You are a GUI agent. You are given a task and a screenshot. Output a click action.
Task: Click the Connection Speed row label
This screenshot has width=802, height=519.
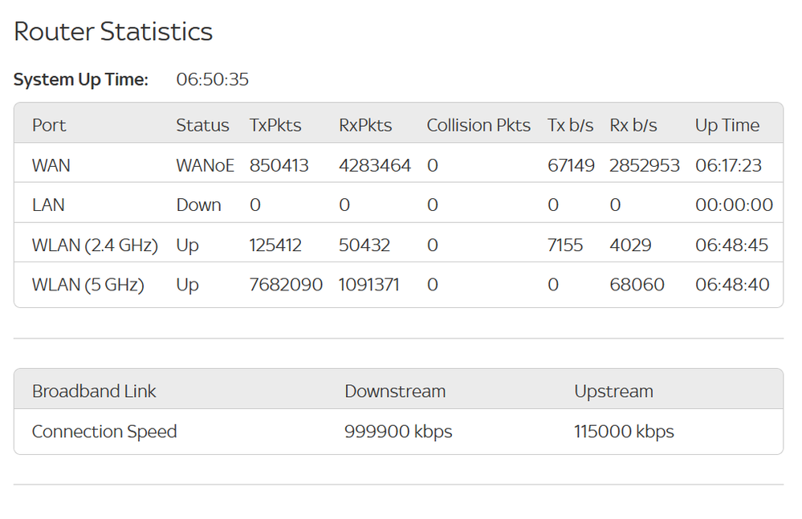[x=104, y=432]
